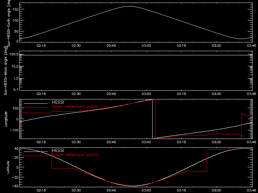Click 0 tick on Longitude axis
Image resolution: width=258 pixels, height=193 pixels.
[x=17, y=119]
